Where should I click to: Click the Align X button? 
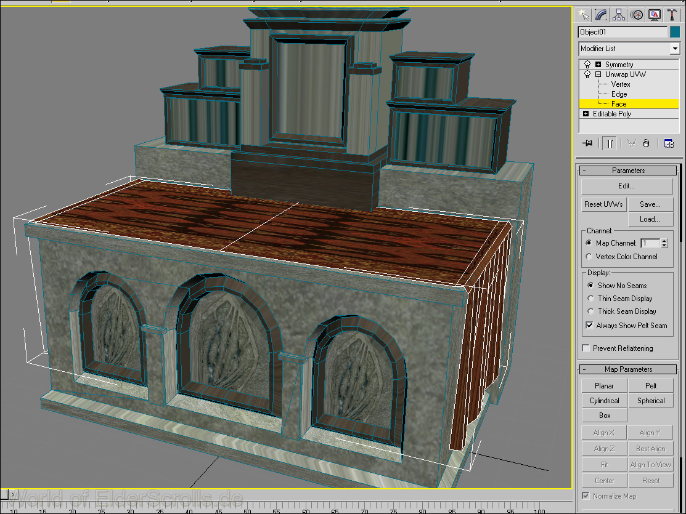(x=604, y=433)
